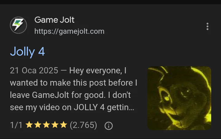Click the 1/1 rating score

(x=16, y=125)
